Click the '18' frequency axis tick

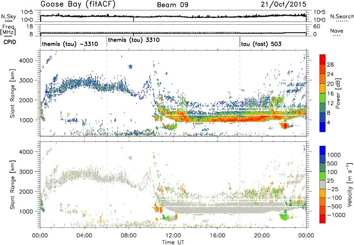click(30, 27)
